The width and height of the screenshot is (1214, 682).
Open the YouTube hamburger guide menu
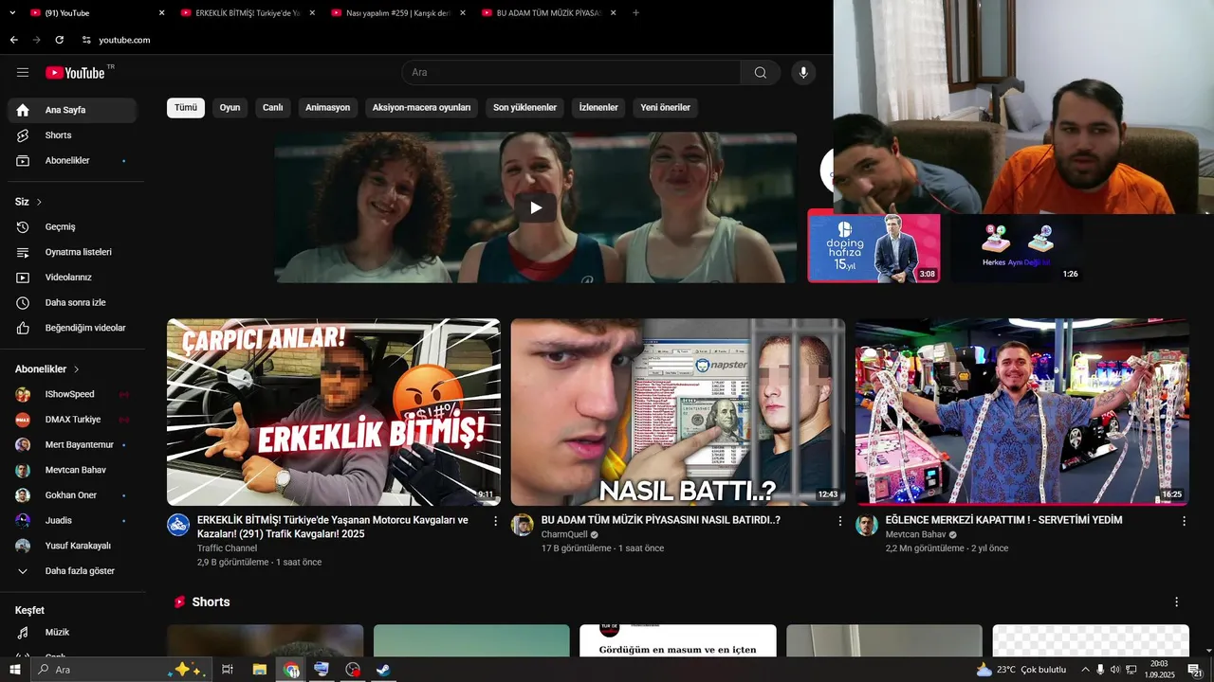[x=23, y=73]
